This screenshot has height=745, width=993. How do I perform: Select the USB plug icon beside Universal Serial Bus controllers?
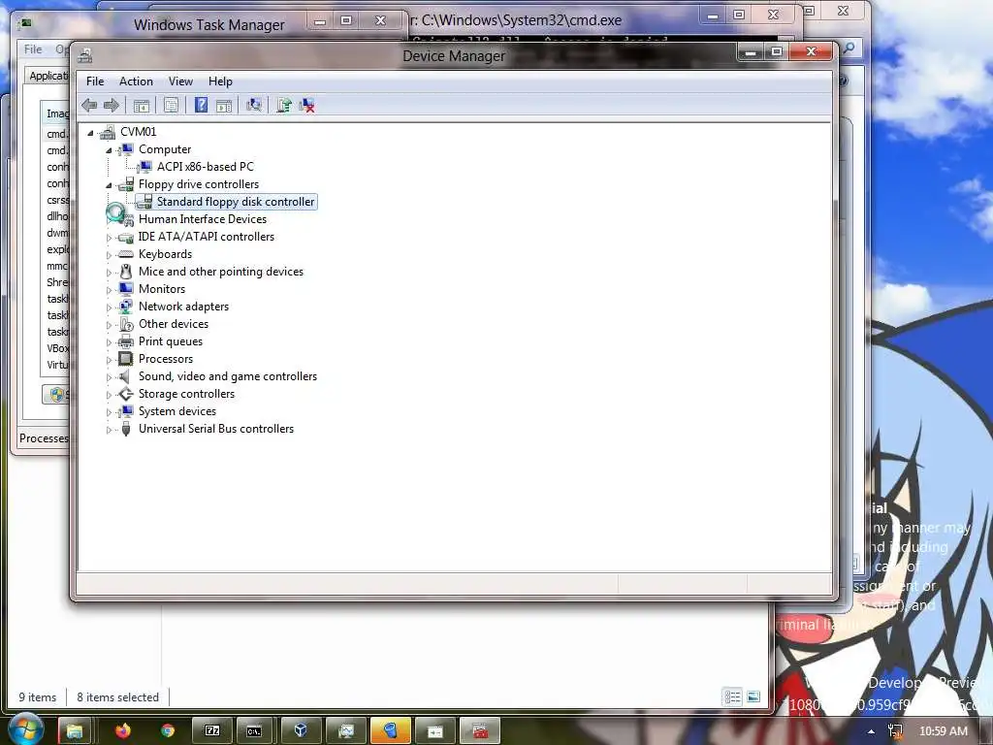point(126,429)
